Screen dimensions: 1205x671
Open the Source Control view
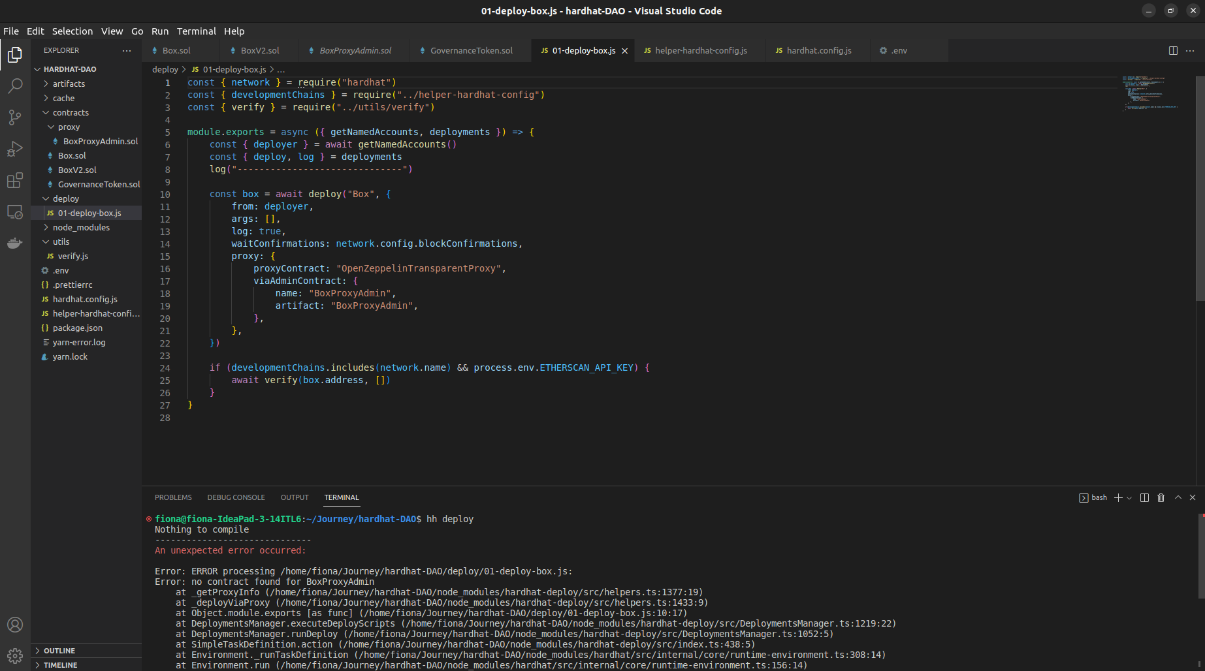(14, 117)
